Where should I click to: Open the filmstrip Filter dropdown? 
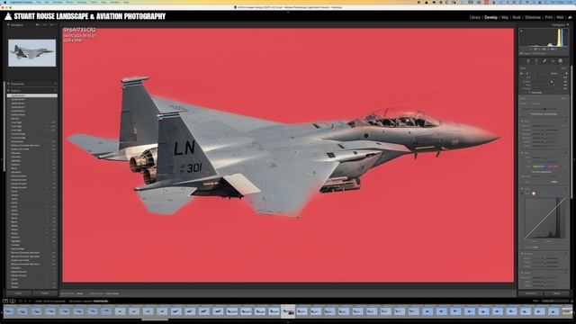point(556,301)
